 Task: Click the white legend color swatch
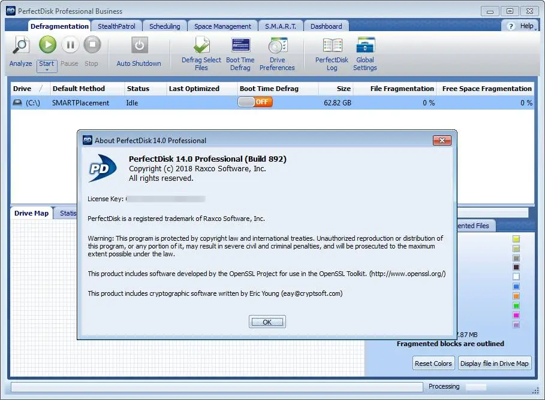tap(516, 277)
